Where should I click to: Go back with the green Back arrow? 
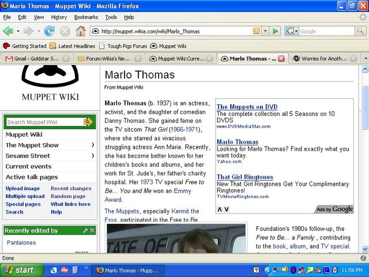[x=7, y=31]
